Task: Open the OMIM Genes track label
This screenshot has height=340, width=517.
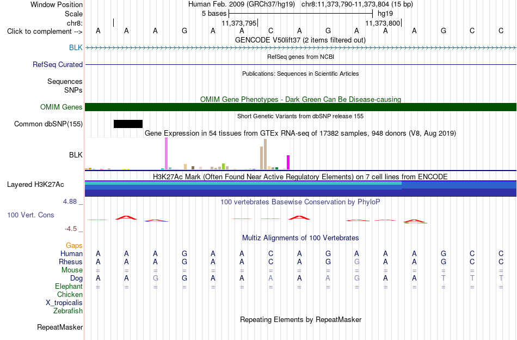Action: click(x=61, y=107)
